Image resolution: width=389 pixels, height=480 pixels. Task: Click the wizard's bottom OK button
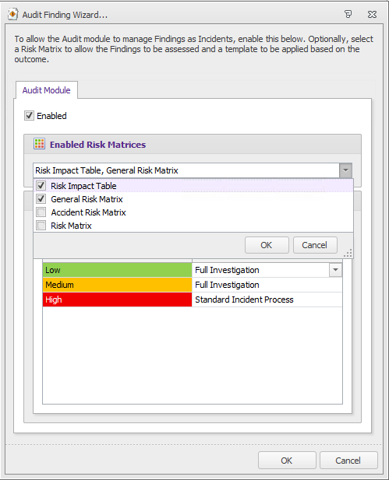(x=287, y=461)
